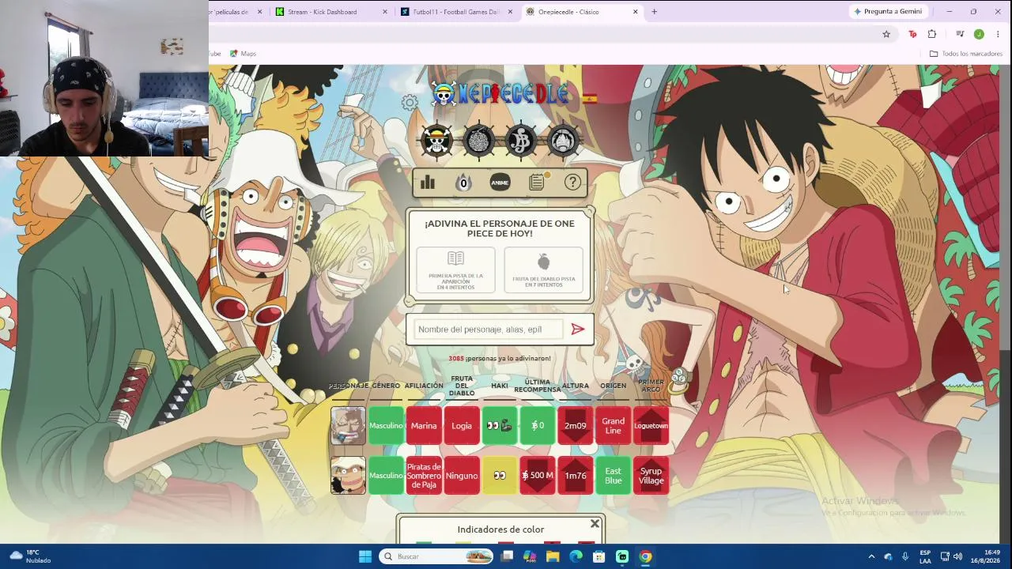The width and height of the screenshot is (1012, 569).
Task: Click the yellow Haki tile in Usopp's row
Action: pyautogui.click(x=500, y=476)
